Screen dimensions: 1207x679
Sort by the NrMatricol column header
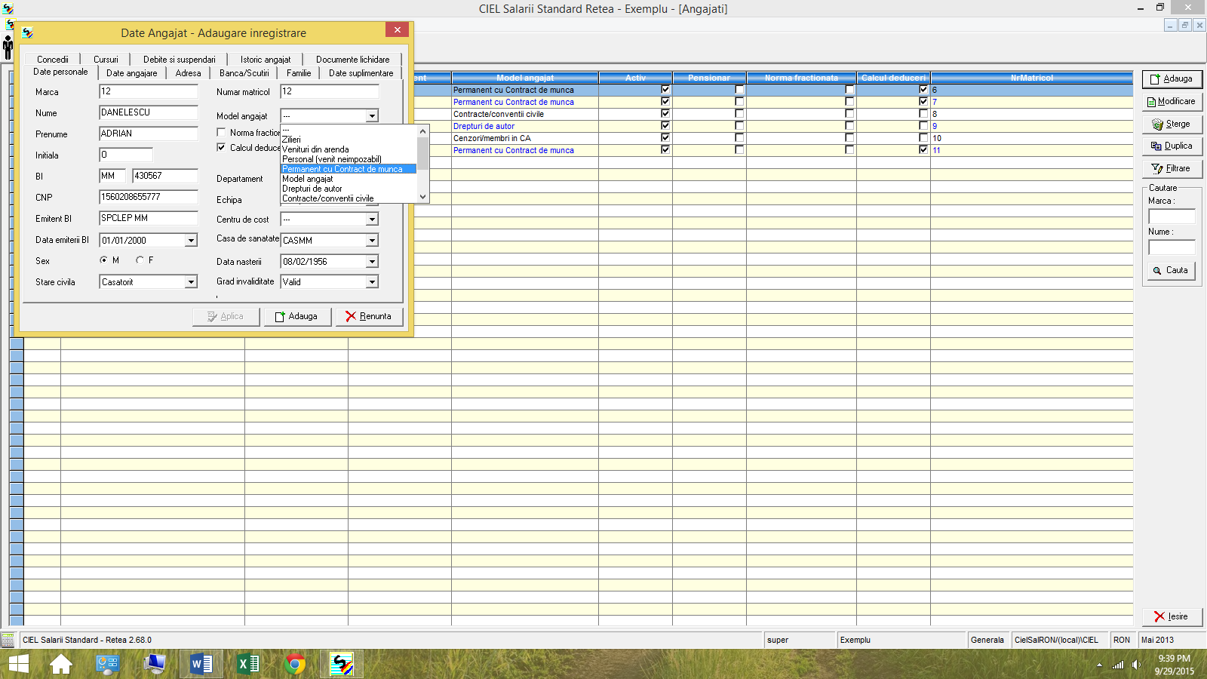pos(1031,78)
